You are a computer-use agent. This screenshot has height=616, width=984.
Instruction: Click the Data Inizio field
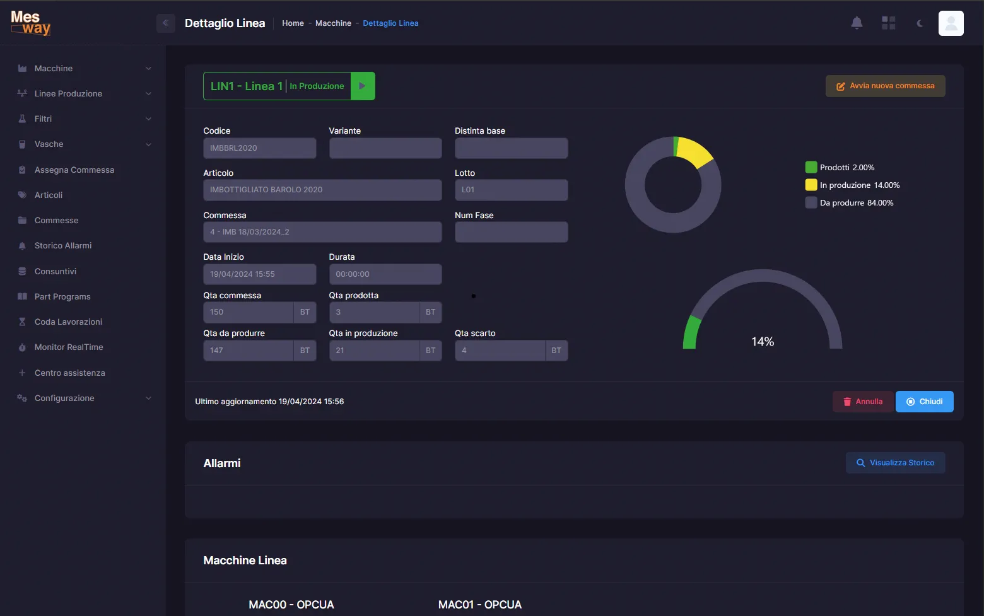(x=259, y=274)
